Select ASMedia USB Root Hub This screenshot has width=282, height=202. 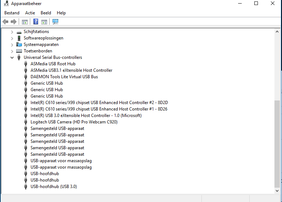(x=53, y=64)
